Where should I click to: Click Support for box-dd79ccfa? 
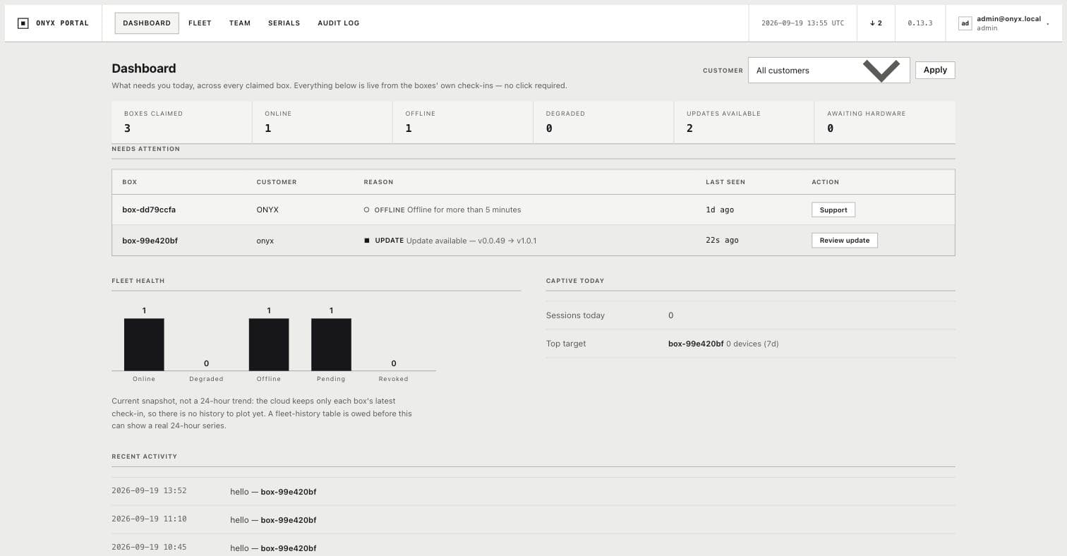(x=833, y=210)
